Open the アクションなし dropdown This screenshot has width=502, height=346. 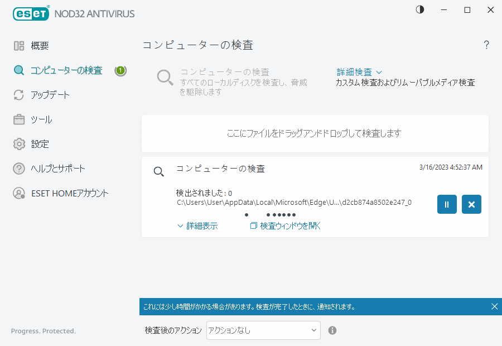click(x=263, y=330)
